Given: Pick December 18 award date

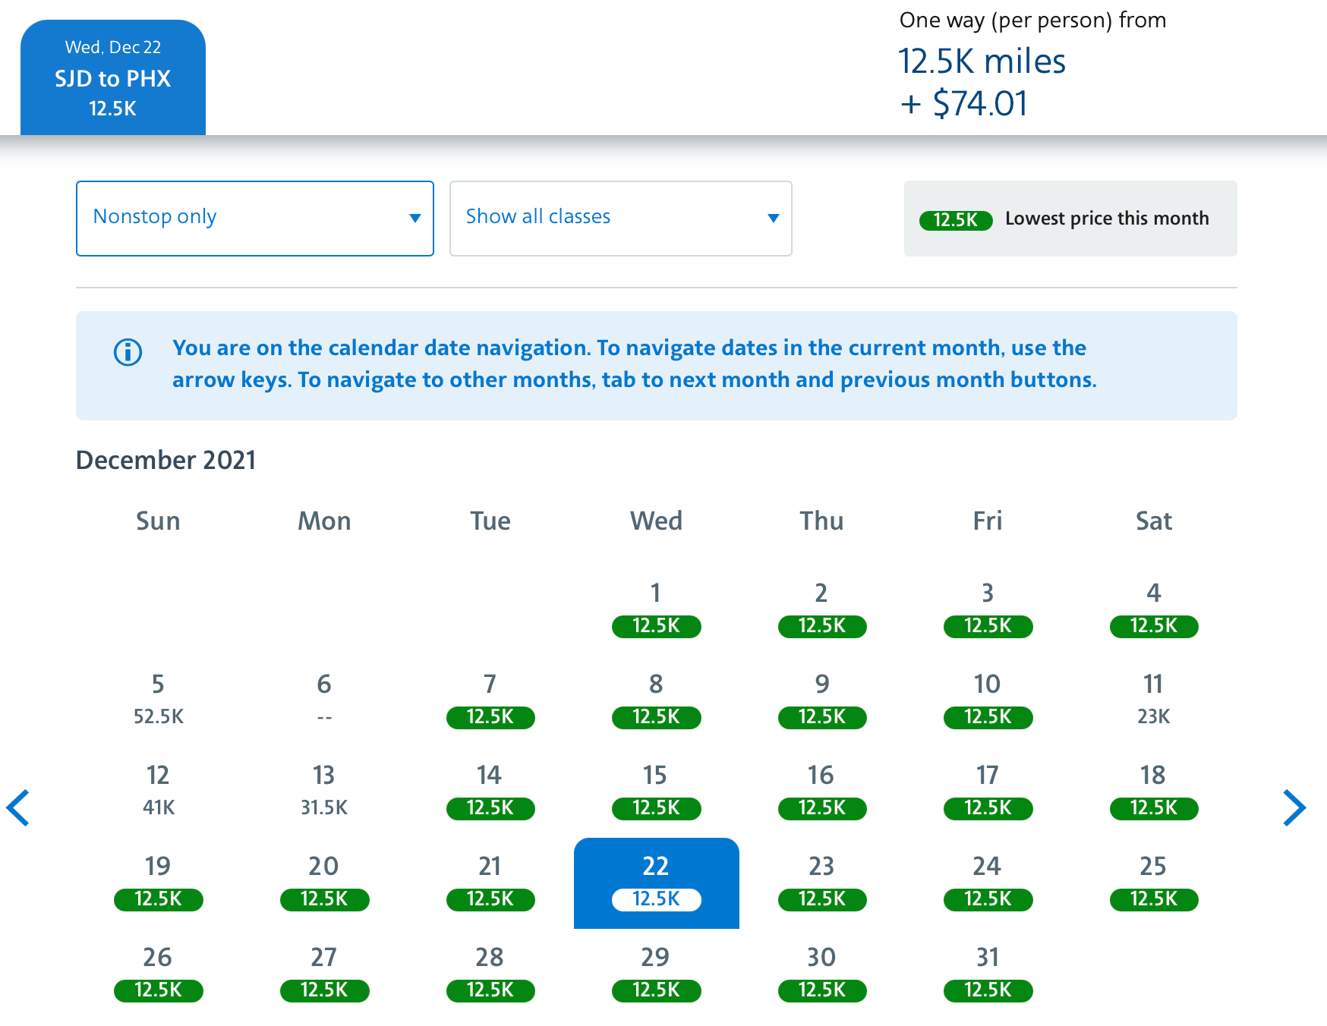Looking at the screenshot, I should coord(1153,791).
